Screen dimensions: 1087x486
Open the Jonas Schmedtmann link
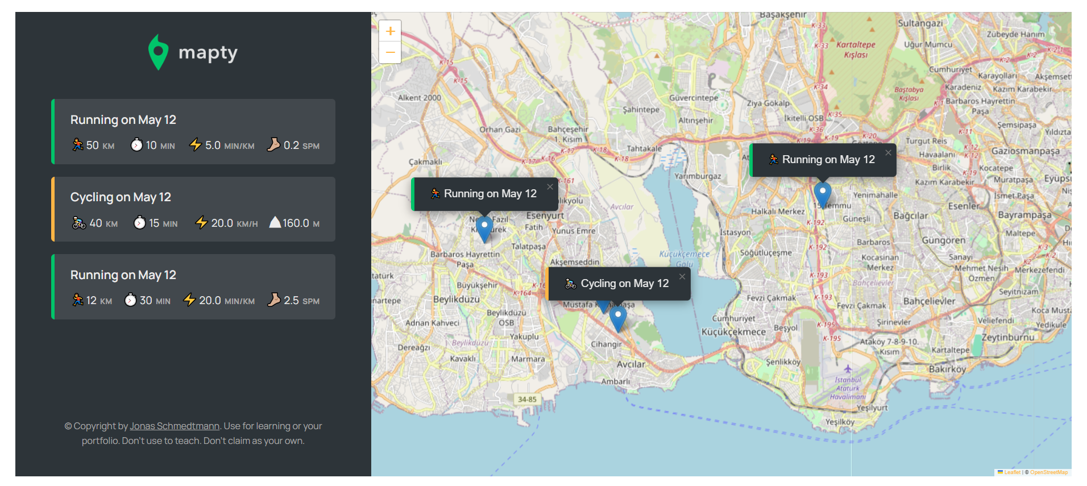pyautogui.click(x=175, y=426)
